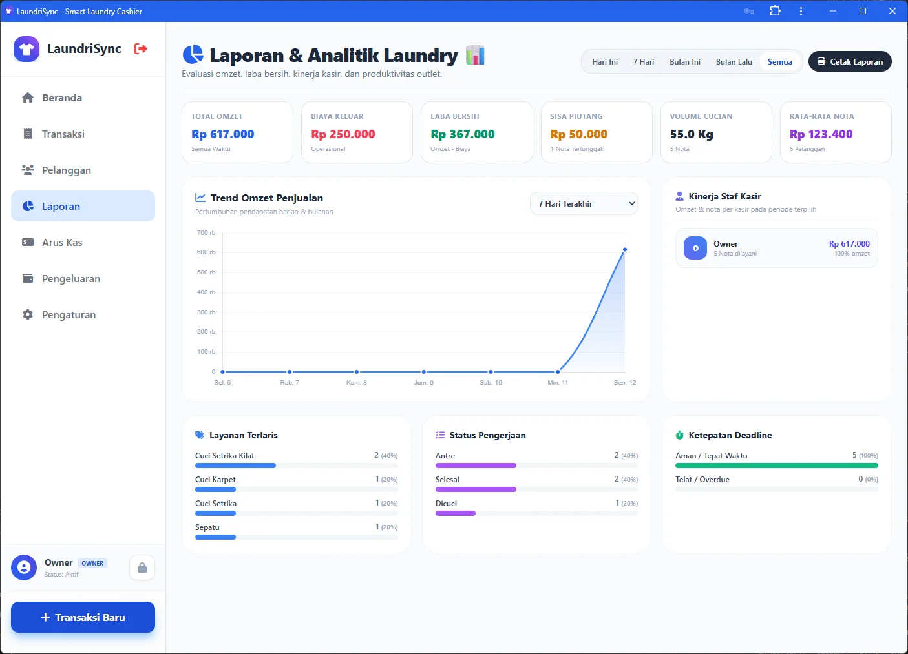Click the password key icon in title bar
Viewport: 908px width, 654px height.
[749, 11]
